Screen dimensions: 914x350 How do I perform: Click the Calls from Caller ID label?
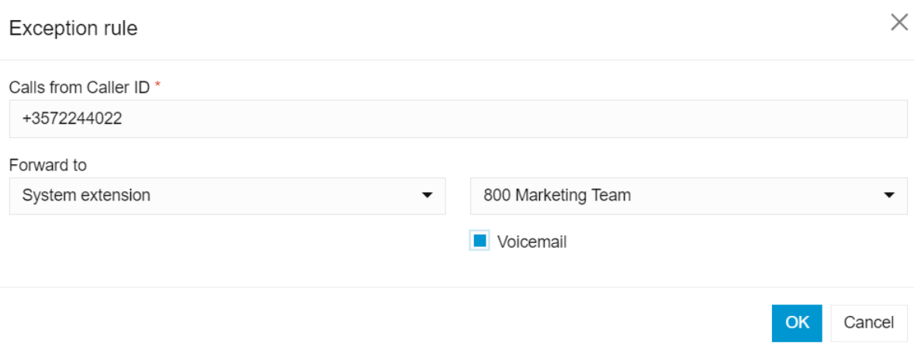click(79, 87)
